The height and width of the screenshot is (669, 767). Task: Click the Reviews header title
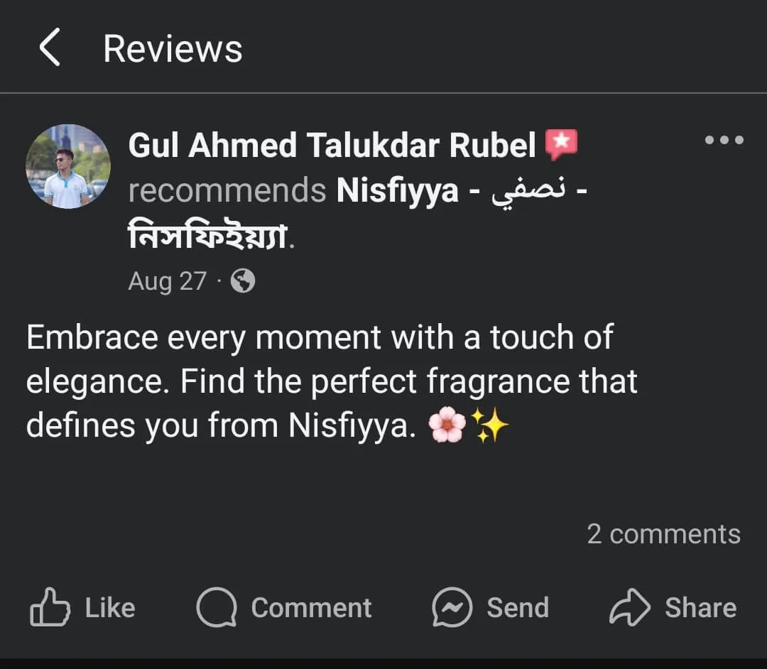click(173, 49)
